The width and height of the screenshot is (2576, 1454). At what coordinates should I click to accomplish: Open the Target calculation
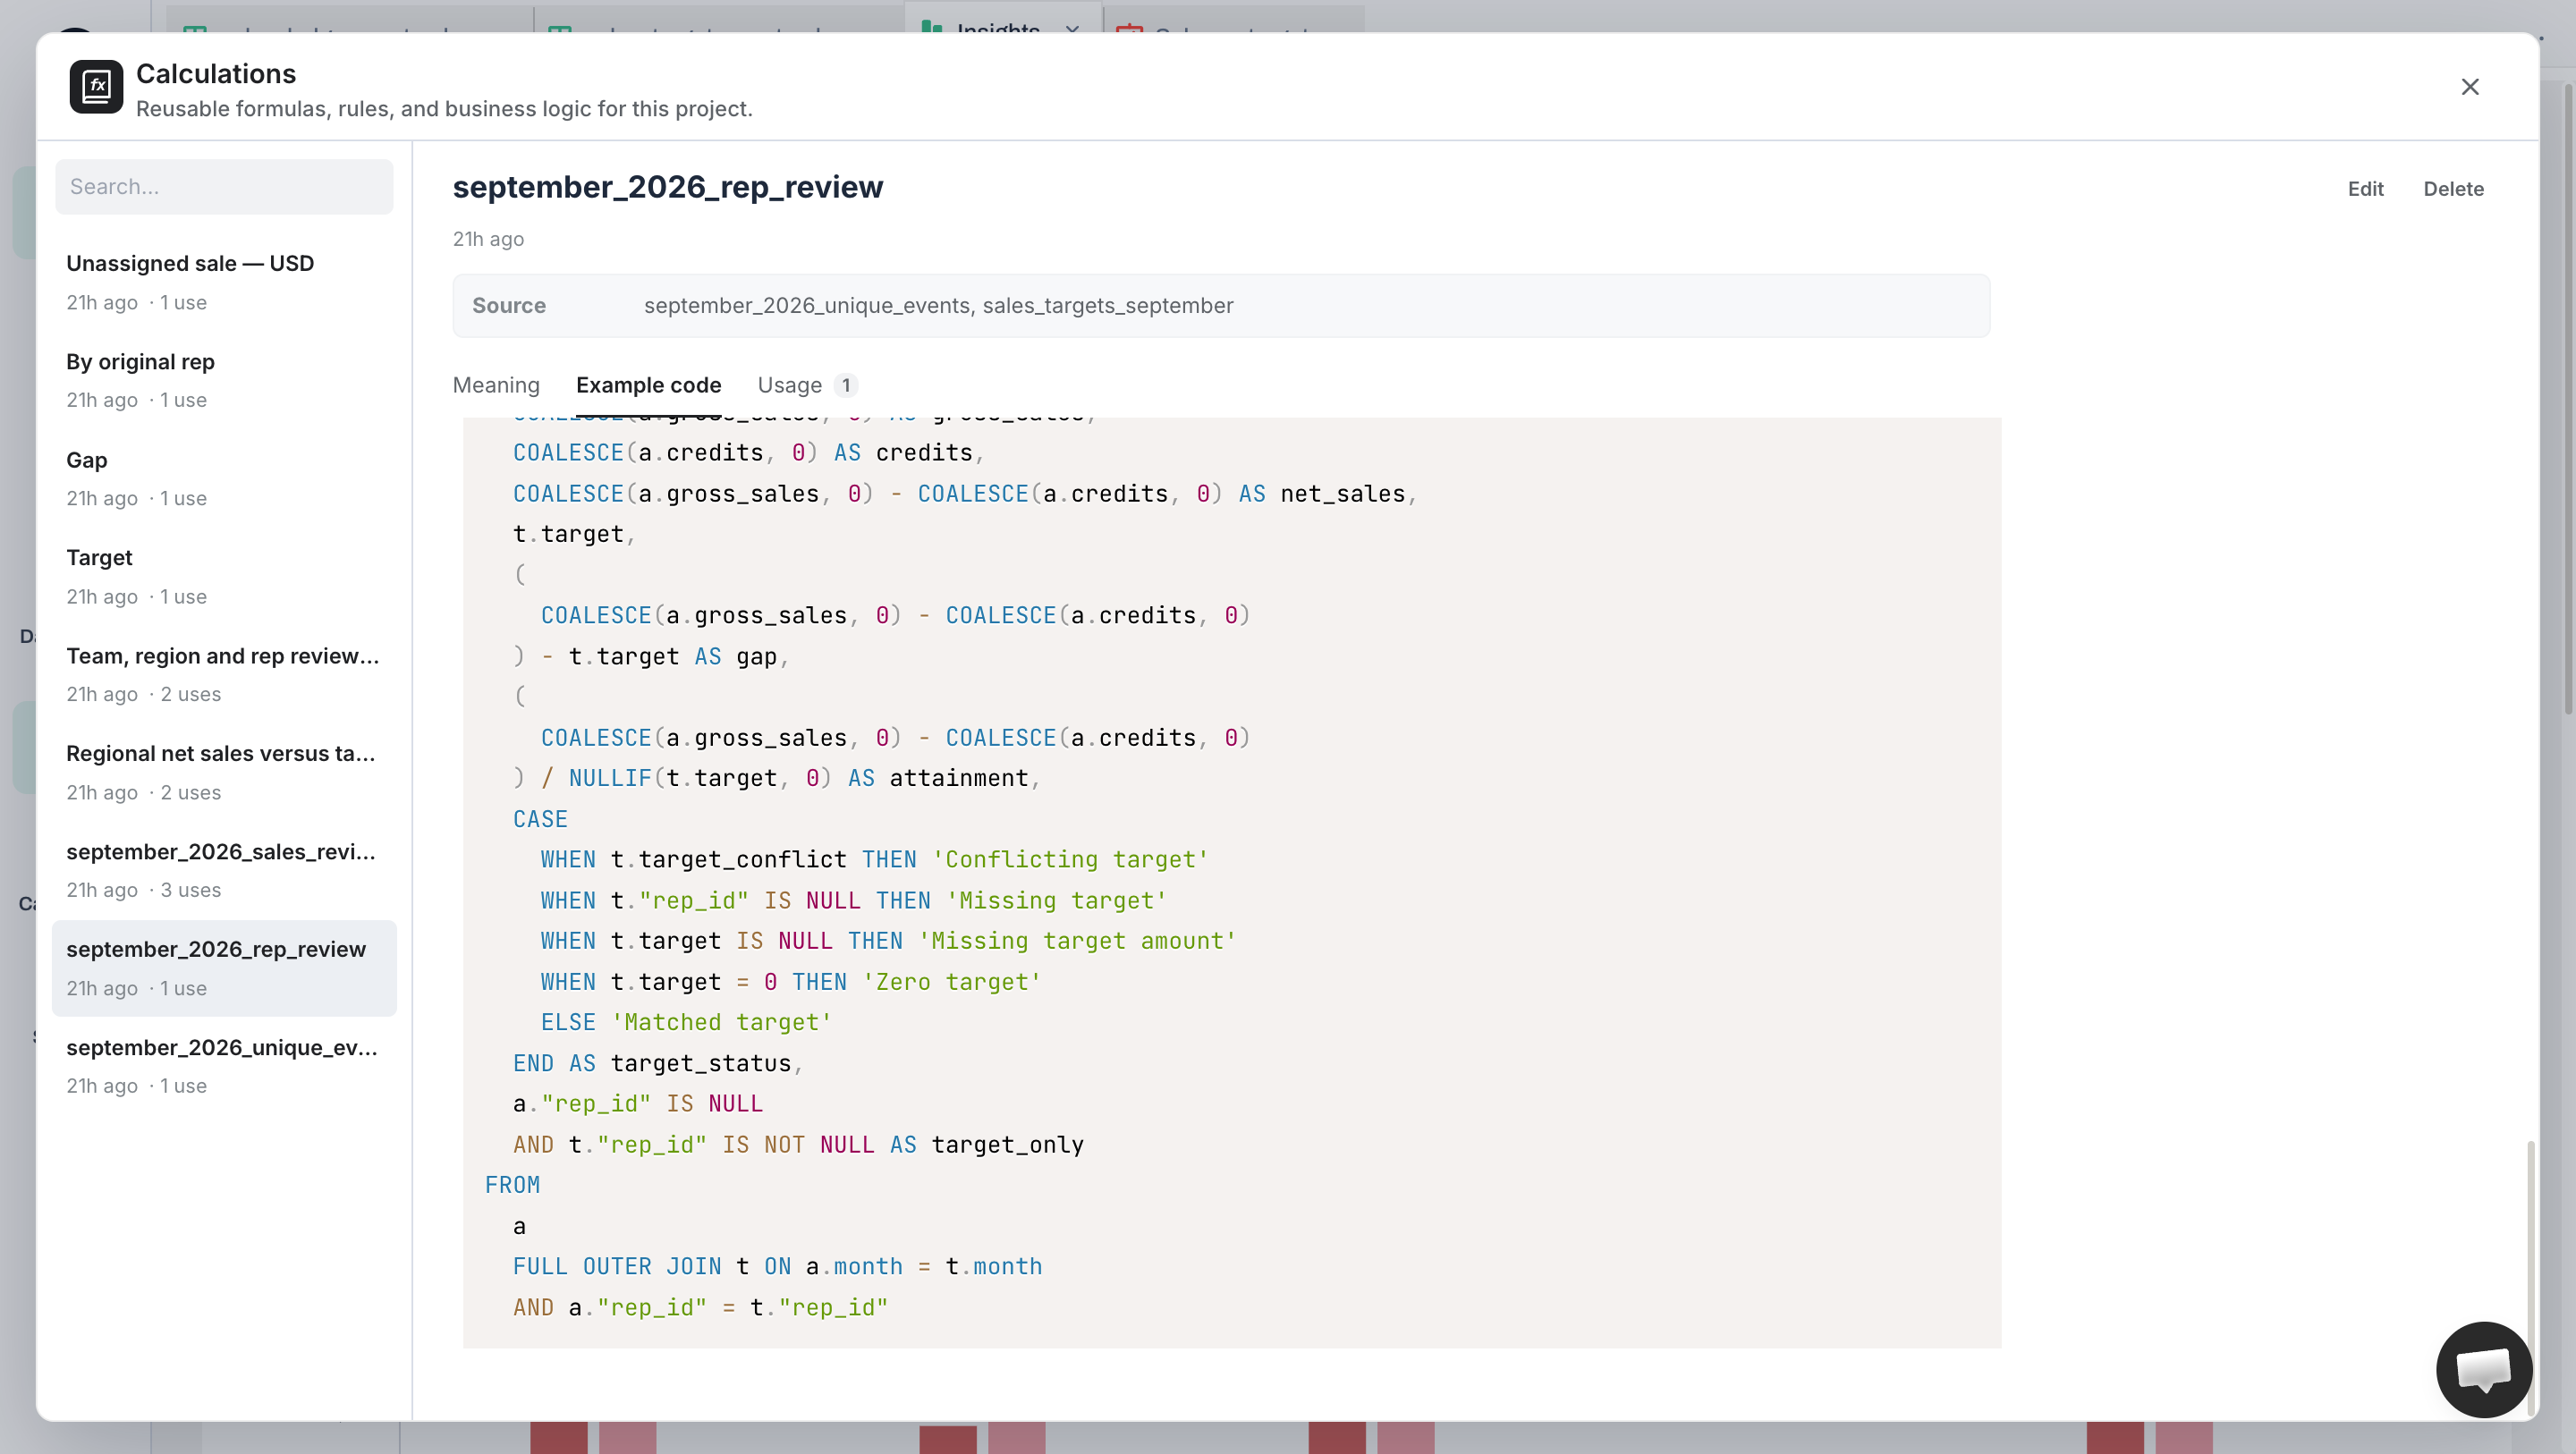224,576
